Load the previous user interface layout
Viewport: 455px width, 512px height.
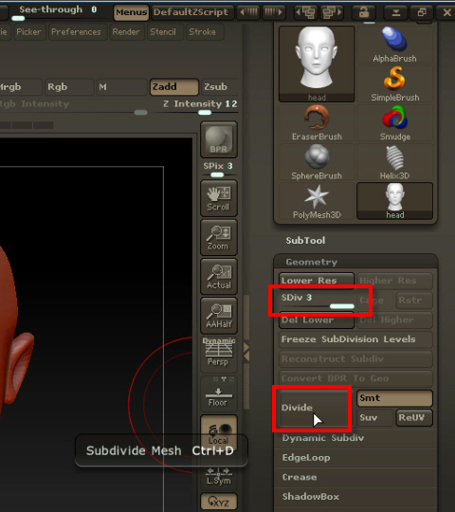pyautogui.click(x=305, y=12)
